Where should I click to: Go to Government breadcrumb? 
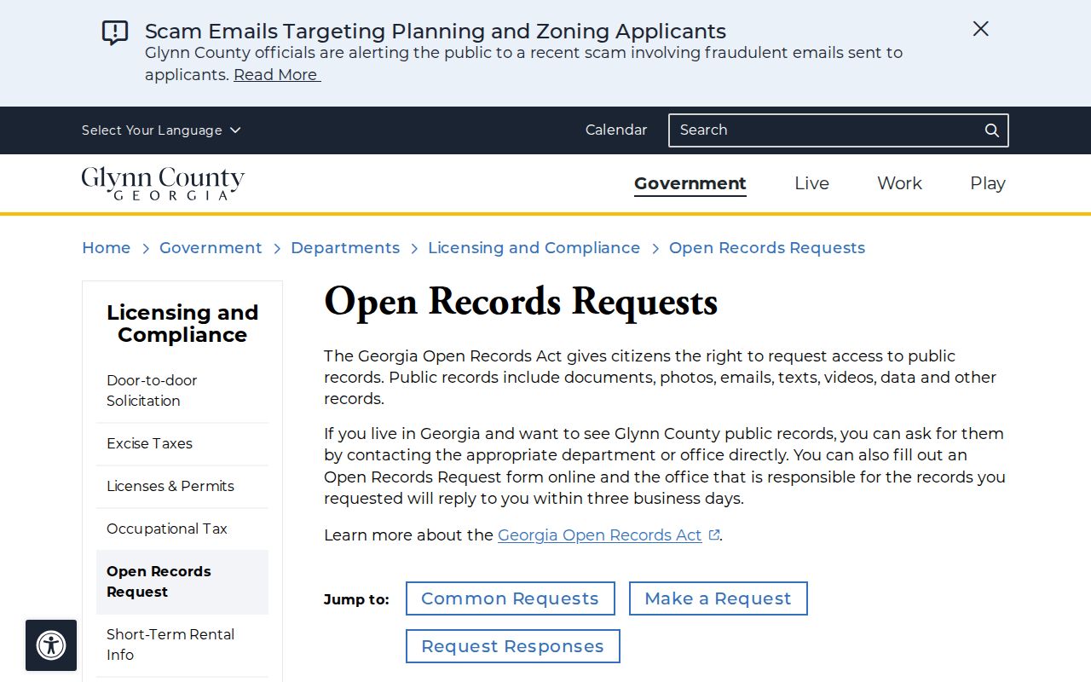(211, 248)
